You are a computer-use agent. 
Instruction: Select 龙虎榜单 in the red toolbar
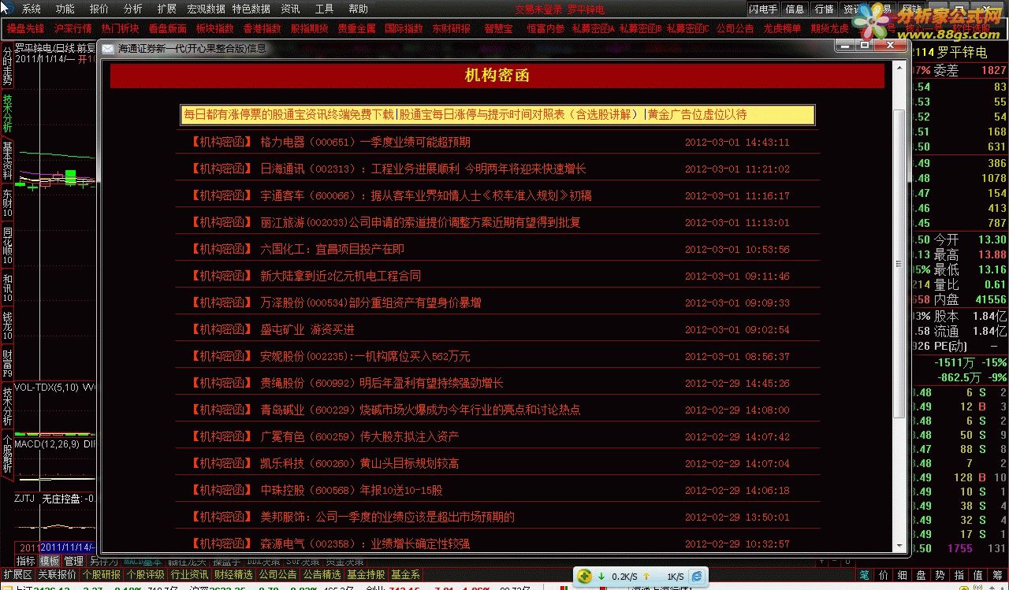point(782,28)
